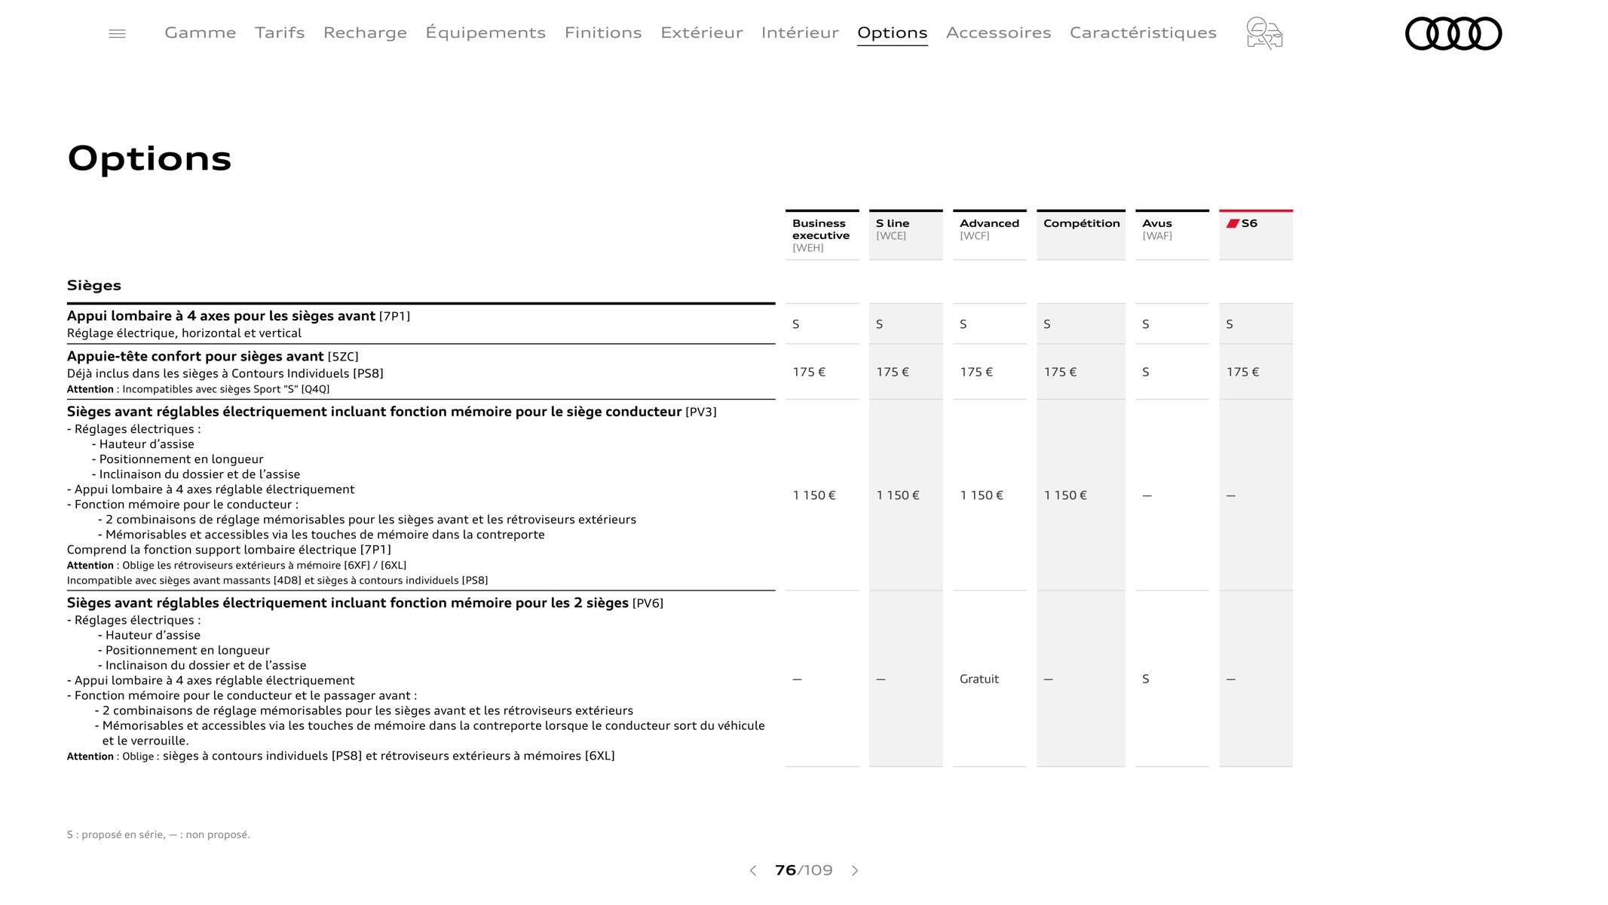Select the S6 column header
Viewport: 1608px width, 905px height.
coord(1256,235)
